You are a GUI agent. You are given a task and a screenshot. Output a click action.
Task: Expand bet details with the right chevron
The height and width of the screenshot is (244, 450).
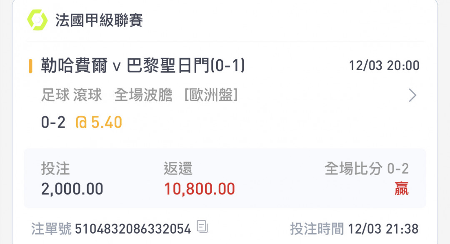point(412,96)
